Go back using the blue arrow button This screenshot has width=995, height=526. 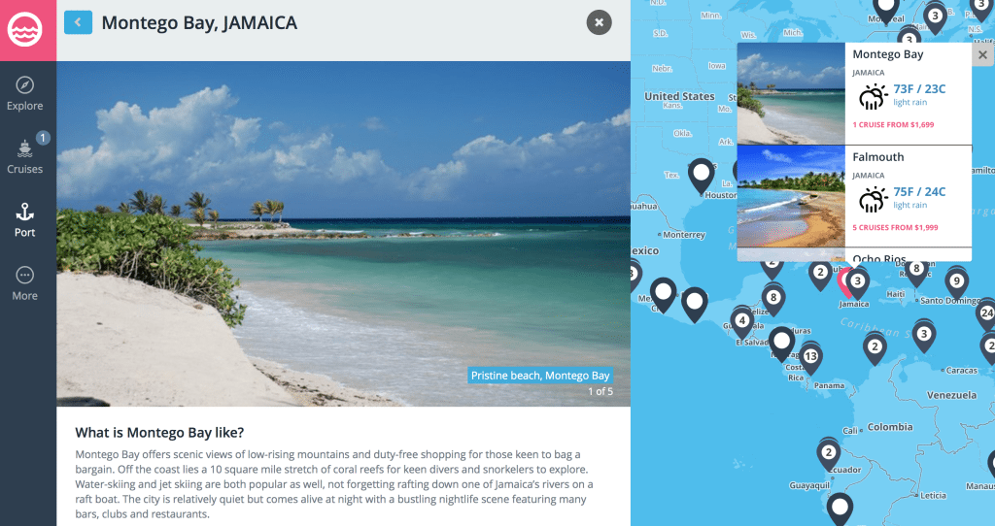click(78, 22)
